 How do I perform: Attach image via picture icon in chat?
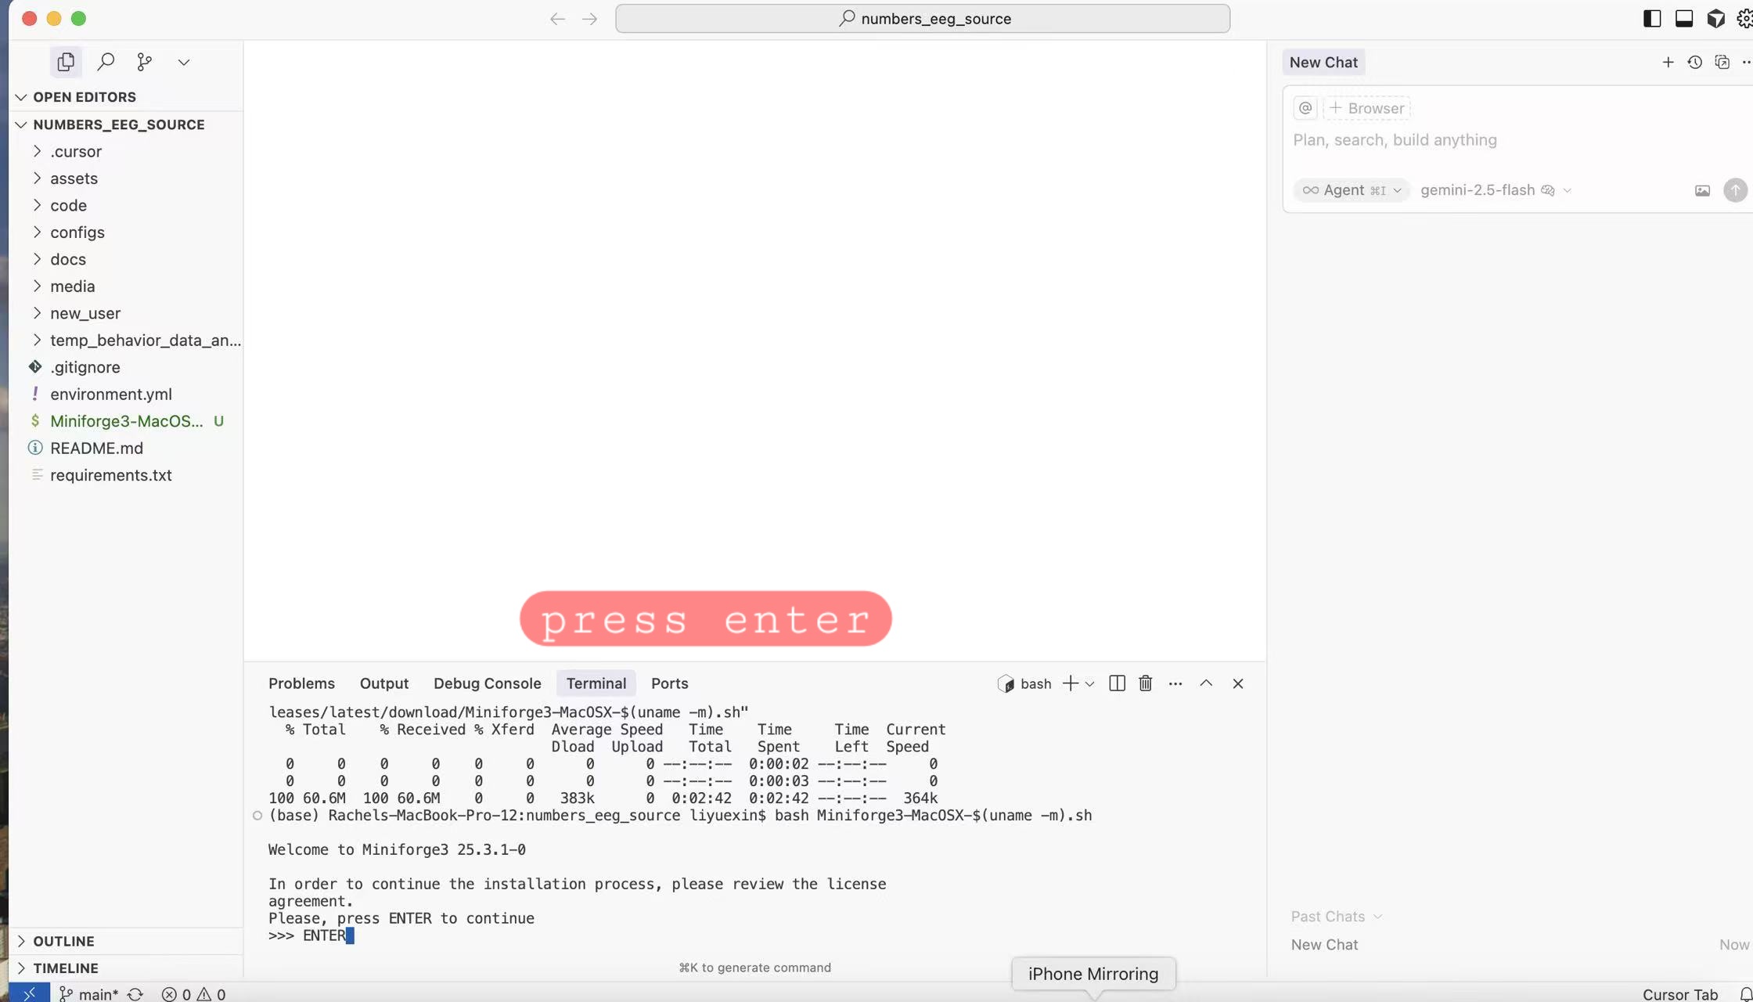pyautogui.click(x=1702, y=190)
